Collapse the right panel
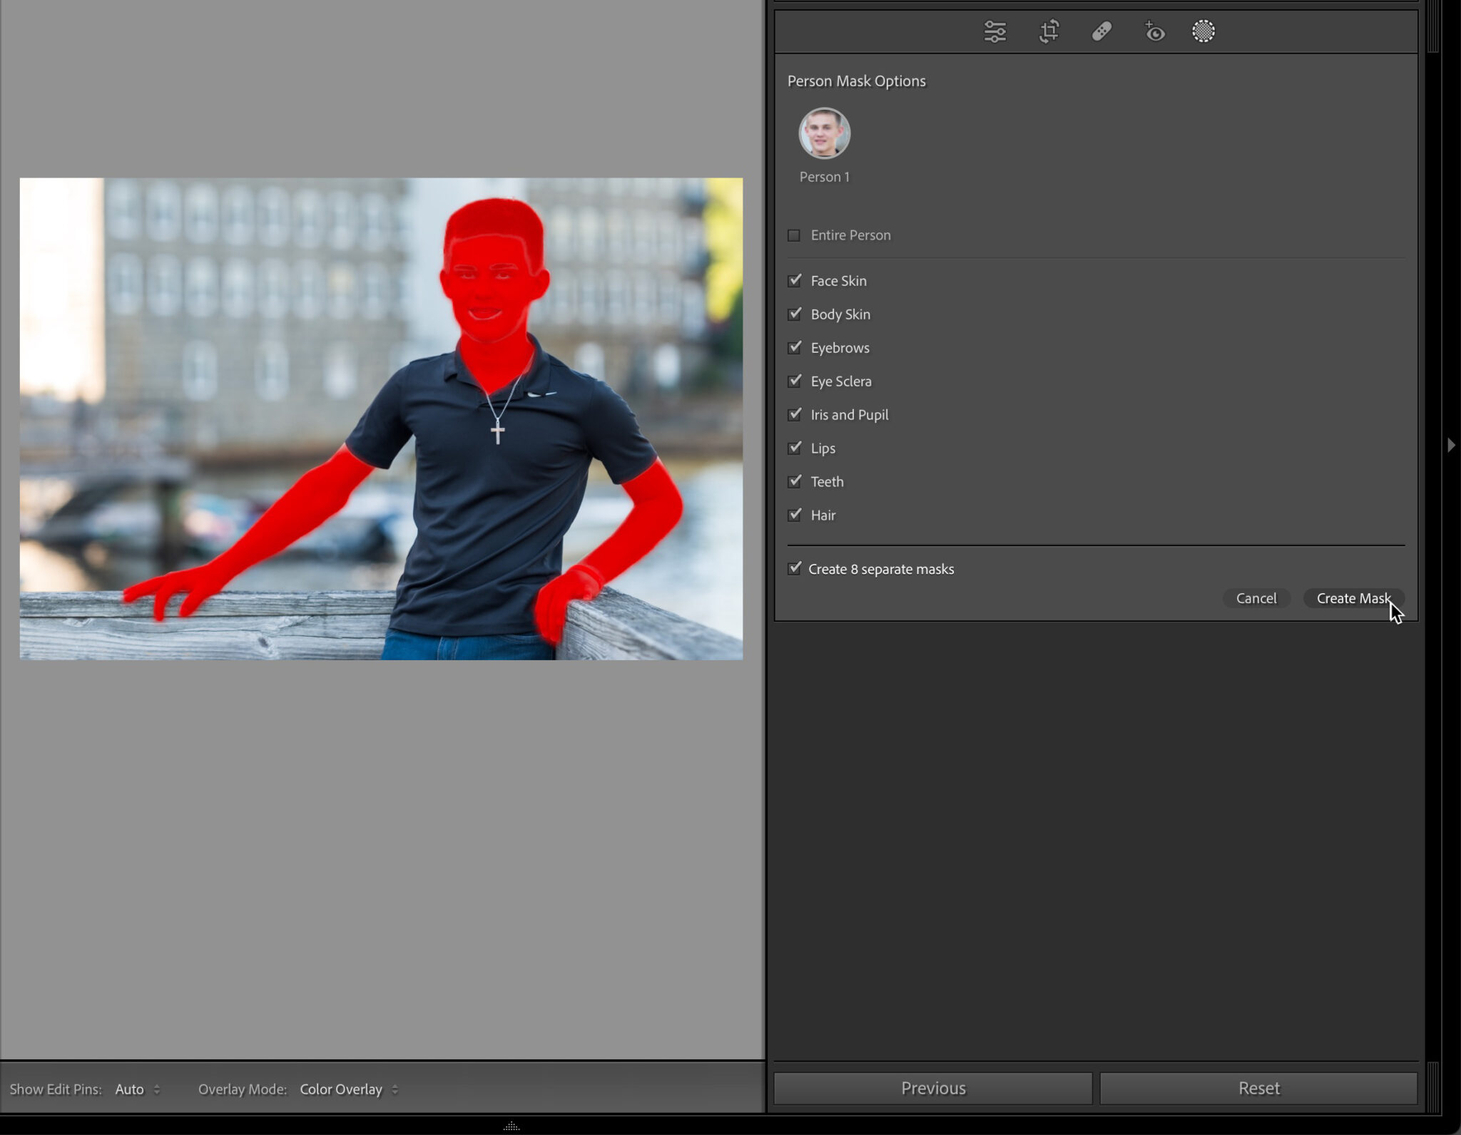 [x=1450, y=445]
